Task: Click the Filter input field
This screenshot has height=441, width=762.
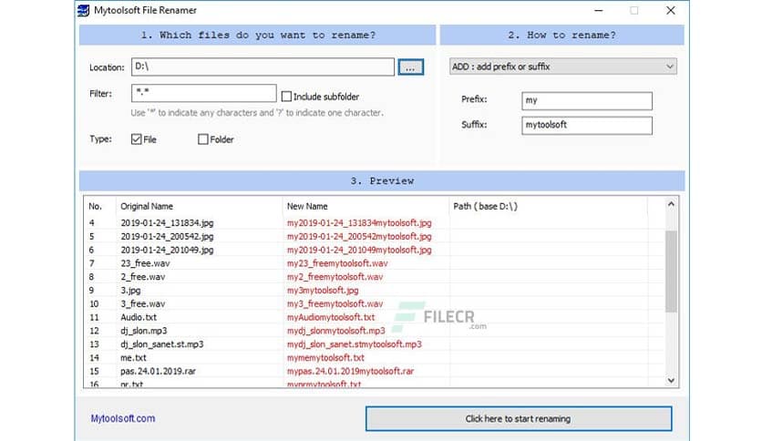Action: [203, 93]
